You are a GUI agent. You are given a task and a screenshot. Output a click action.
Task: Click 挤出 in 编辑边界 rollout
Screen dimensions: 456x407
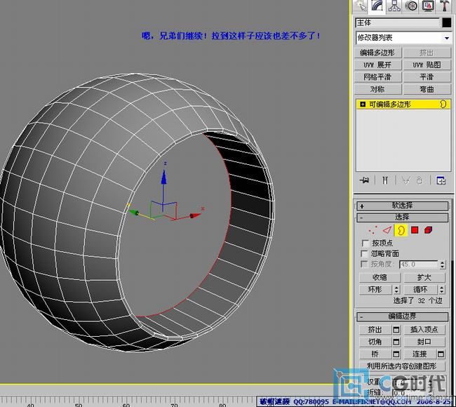click(375, 330)
